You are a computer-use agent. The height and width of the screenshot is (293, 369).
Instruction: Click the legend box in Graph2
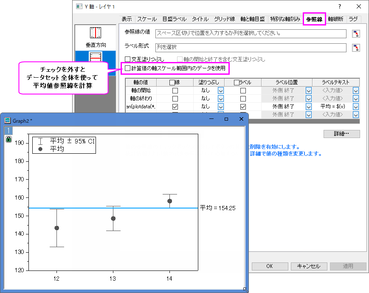tap(64, 145)
